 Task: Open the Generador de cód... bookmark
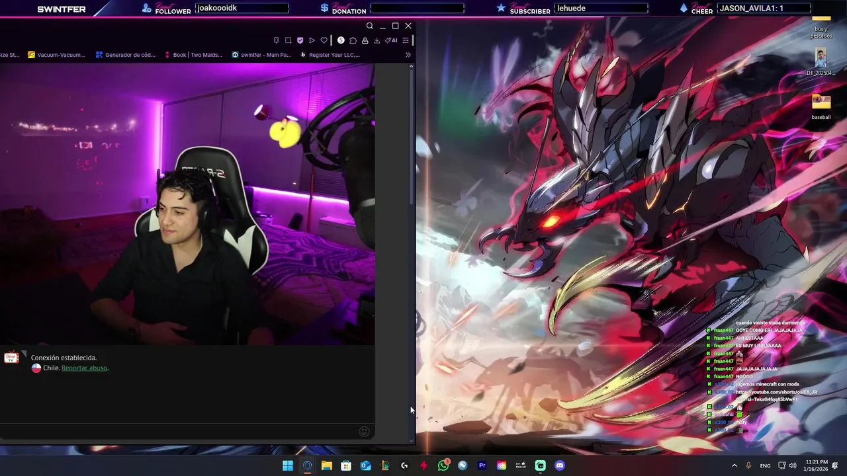(x=125, y=55)
